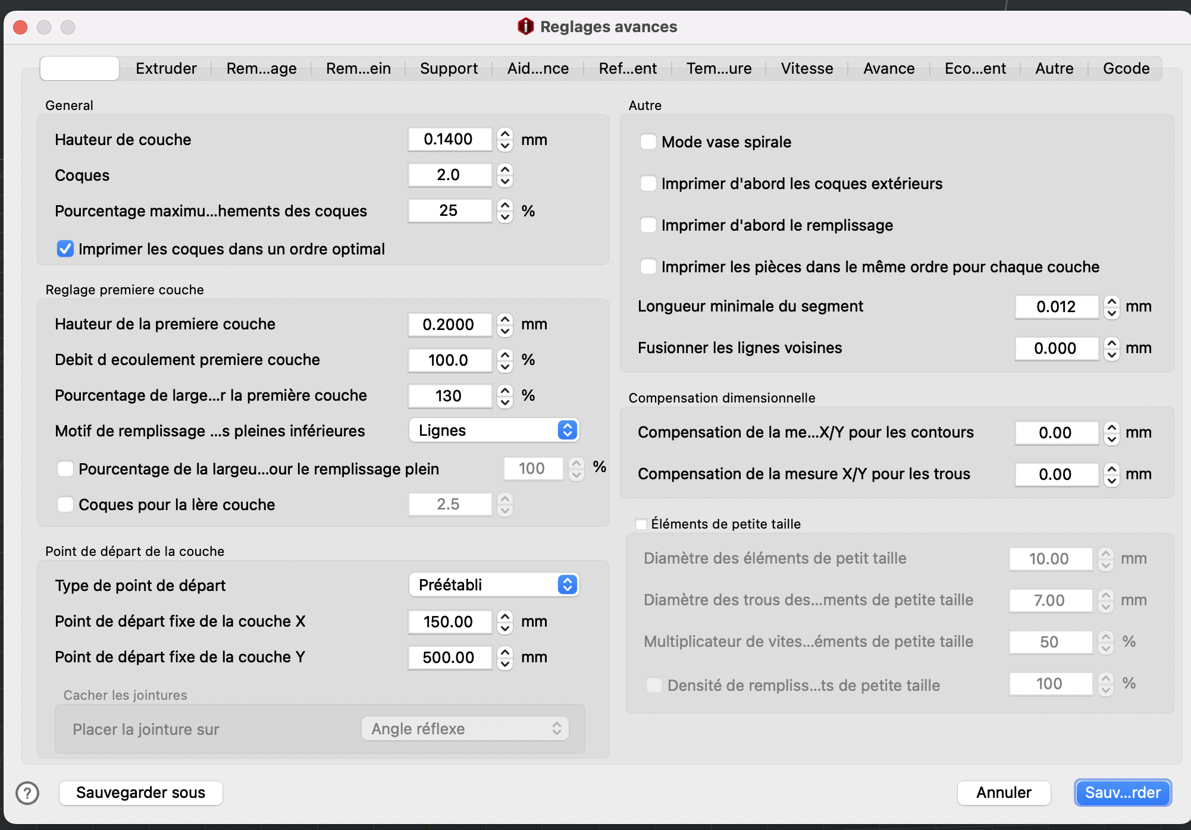1191x830 pixels.
Task: Increase Hauteur de couche with stepper up arrow
Action: pos(505,134)
